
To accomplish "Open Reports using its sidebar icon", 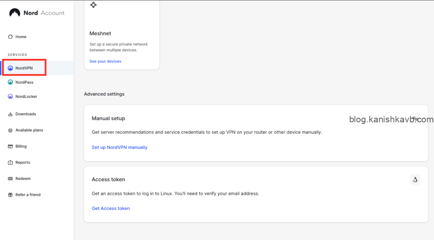I will pos(11,163).
